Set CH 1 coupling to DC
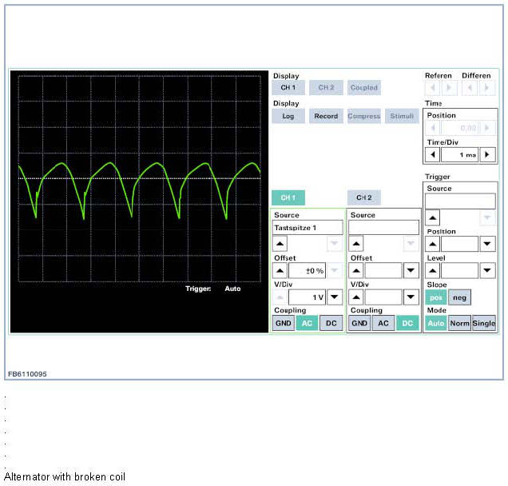The width and height of the screenshot is (508, 486). pos(331,323)
